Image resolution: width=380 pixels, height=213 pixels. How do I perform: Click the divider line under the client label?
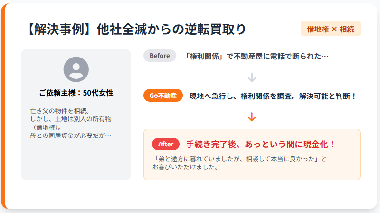(x=76, y=102)
